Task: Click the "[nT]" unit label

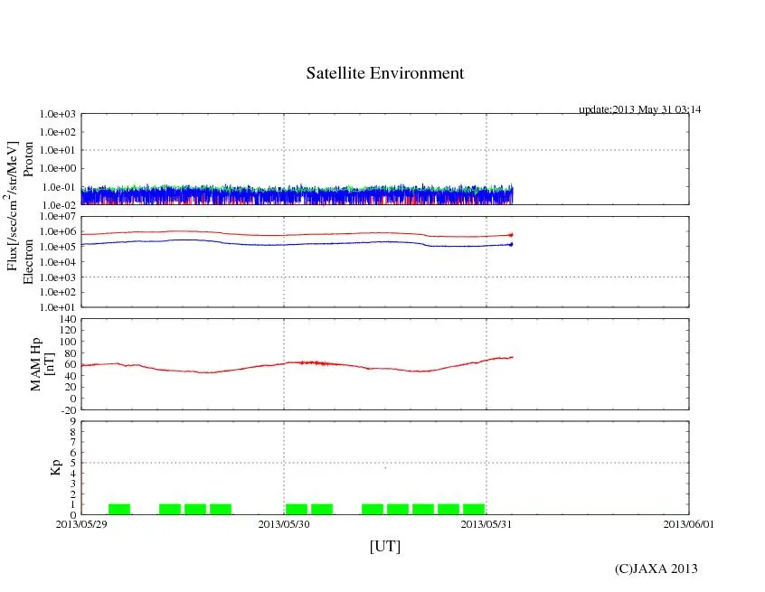Action: pos(49,364)
